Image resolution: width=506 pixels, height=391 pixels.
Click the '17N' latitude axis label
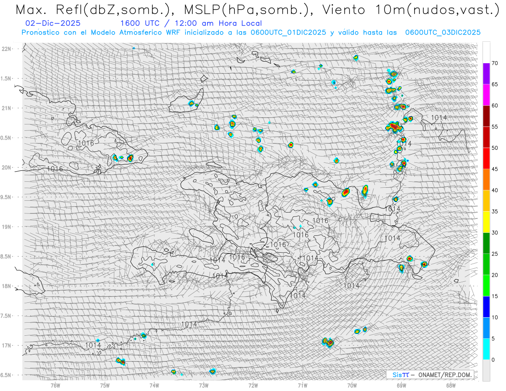pos(6,345)
